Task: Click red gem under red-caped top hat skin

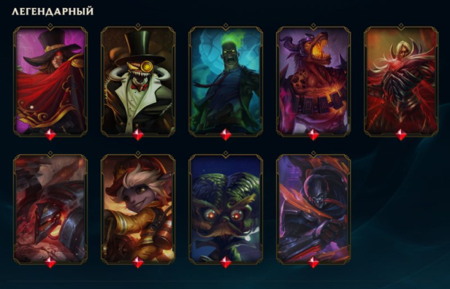Action: pos(50,135)
